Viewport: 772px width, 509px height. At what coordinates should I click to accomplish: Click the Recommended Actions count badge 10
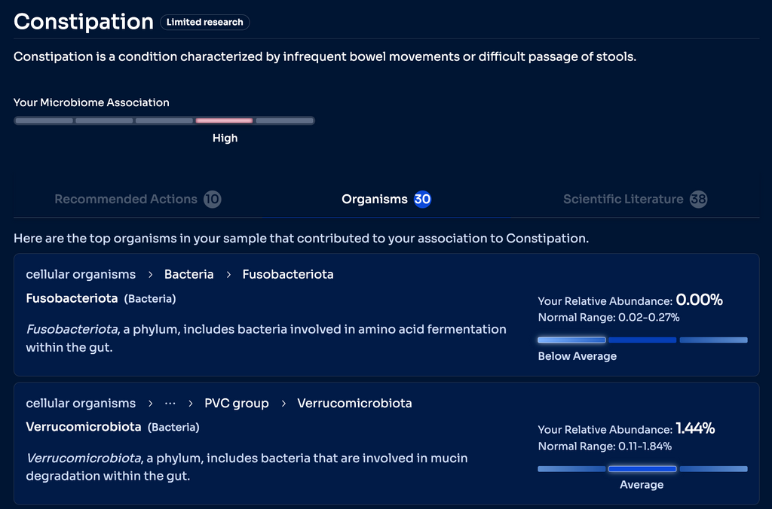(x=213, y=200)
